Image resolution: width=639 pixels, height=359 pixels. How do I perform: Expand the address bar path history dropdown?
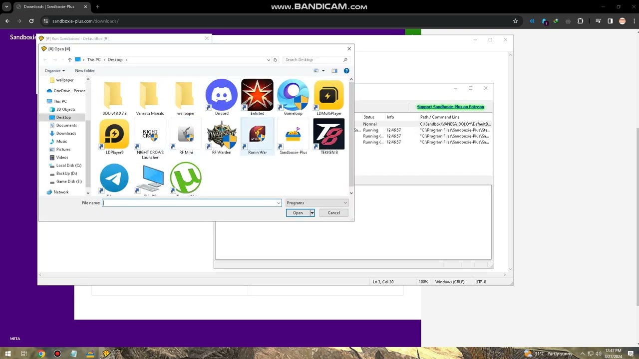coord(269,60)
